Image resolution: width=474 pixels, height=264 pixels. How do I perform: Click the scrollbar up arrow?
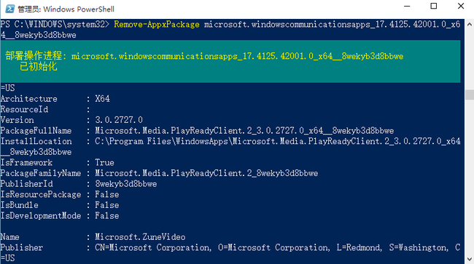(x=470, y=24)
